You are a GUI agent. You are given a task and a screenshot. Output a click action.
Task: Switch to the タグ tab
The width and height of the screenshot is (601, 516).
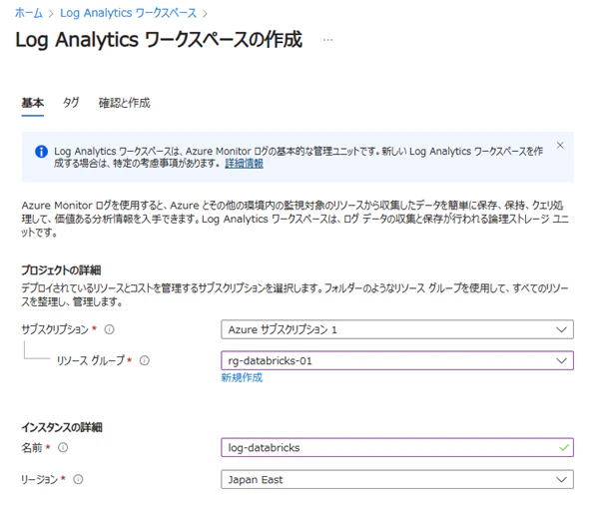71,103
